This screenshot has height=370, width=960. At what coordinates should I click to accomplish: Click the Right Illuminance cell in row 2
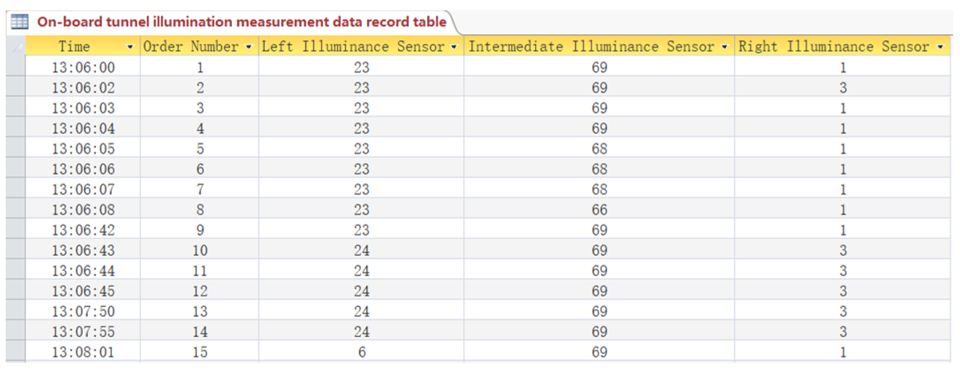842,88
